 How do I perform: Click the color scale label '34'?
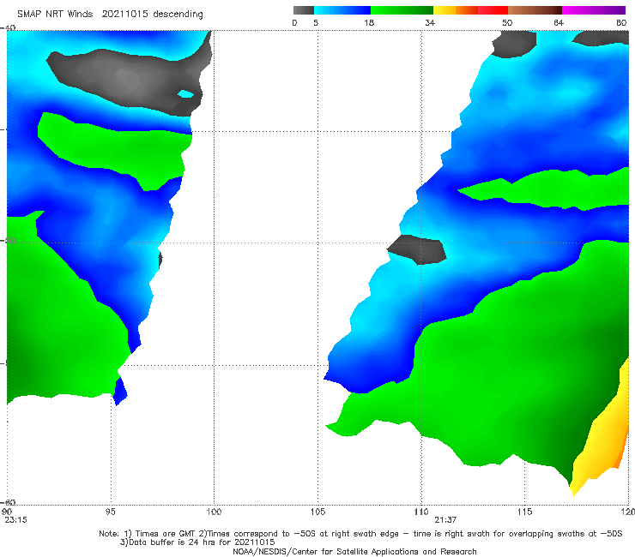pyautogui.click(x=430, y=22)
